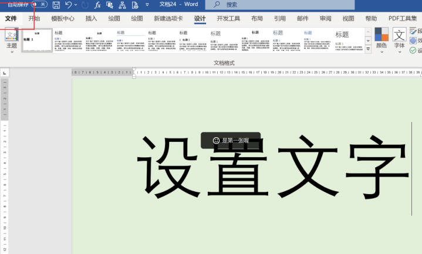Toggle the 自动保存 AutoSave switch
The image size is (422, 254).
click(x=39, y=4)
